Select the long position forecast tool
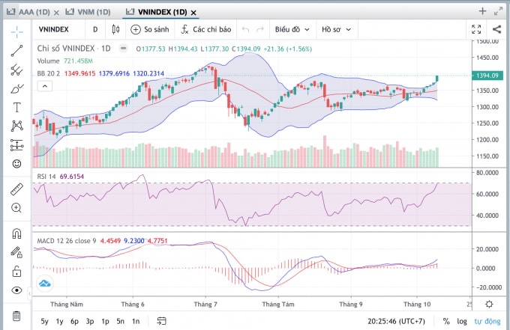The image size is (510, 330). (x=16, y=145)
